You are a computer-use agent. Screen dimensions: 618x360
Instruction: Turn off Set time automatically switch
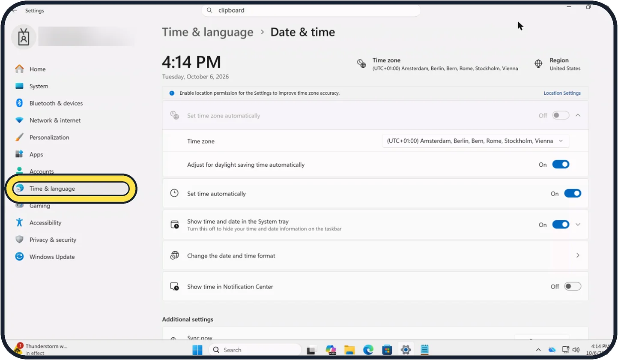[x=573, y=194]
